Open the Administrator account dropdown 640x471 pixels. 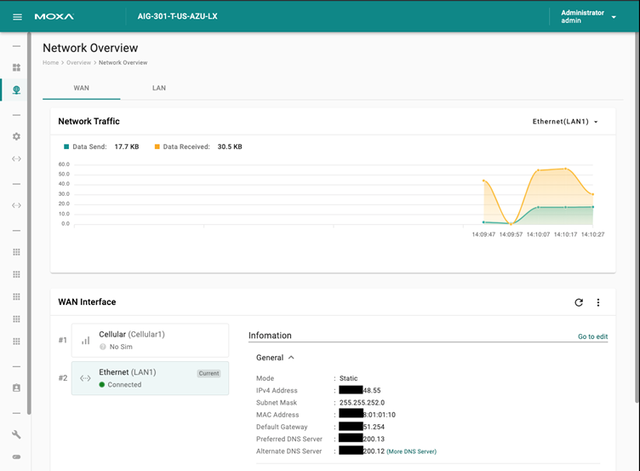point(588,17)
